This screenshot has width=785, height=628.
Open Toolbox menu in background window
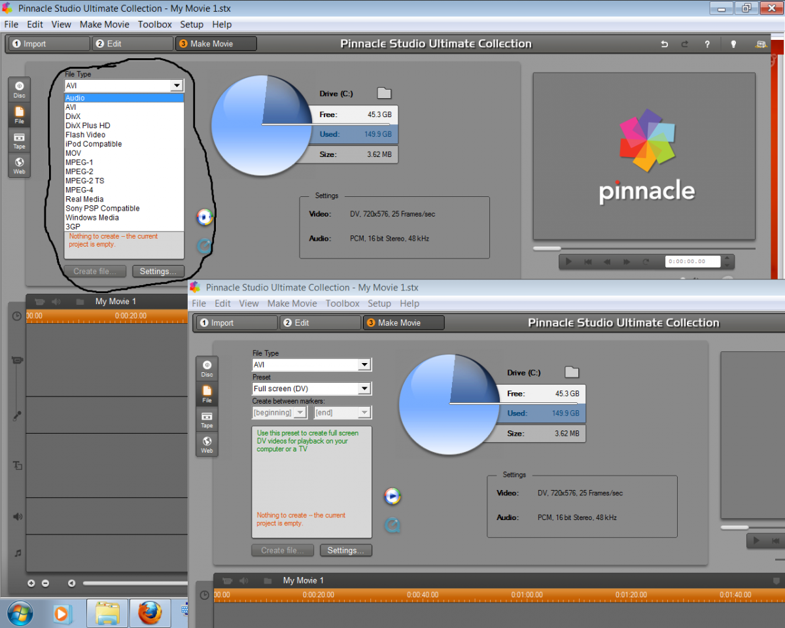tap(154, 24)
